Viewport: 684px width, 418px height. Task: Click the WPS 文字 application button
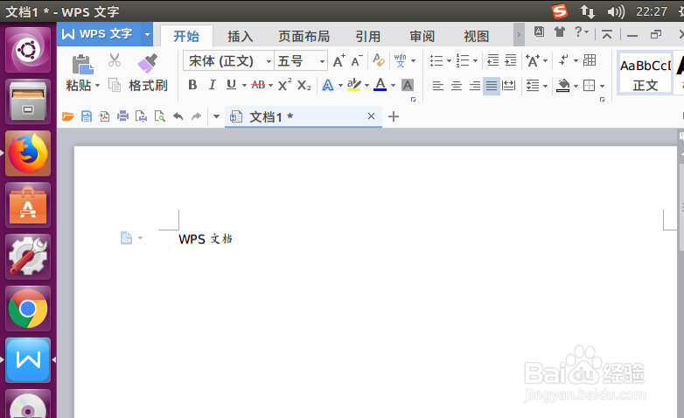point(100,34)
